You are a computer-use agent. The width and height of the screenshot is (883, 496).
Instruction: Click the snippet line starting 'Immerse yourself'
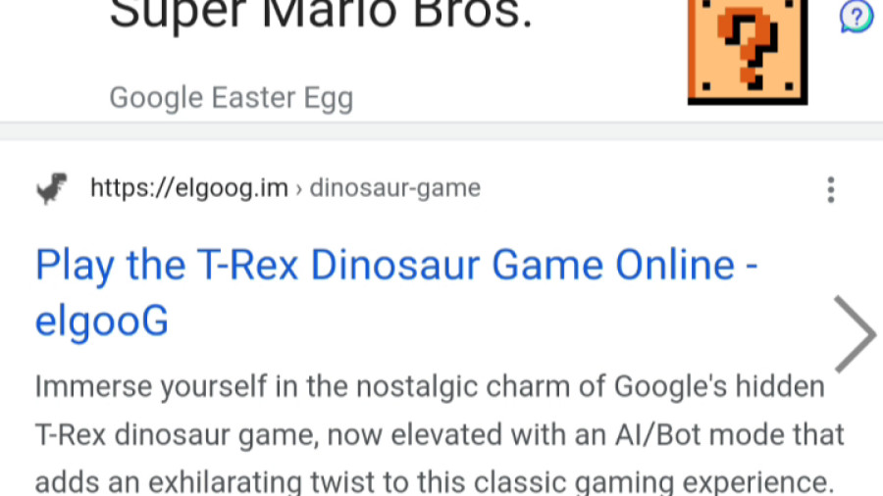[x=430, y=387]
